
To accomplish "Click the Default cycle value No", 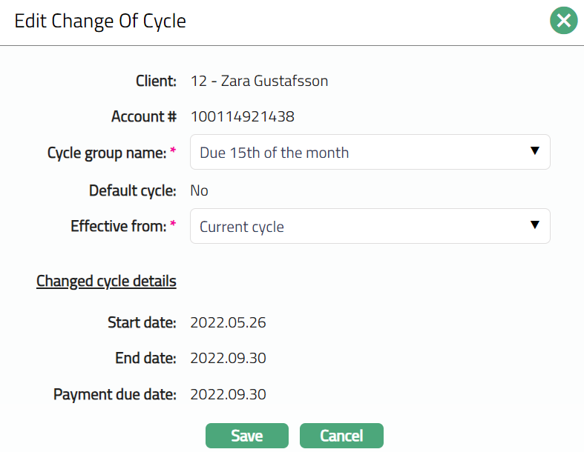I will point(199,190).
